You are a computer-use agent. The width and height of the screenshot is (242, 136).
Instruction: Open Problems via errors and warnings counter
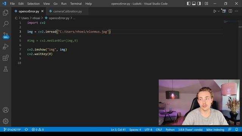pyautogui.click(x=38, y=130)
